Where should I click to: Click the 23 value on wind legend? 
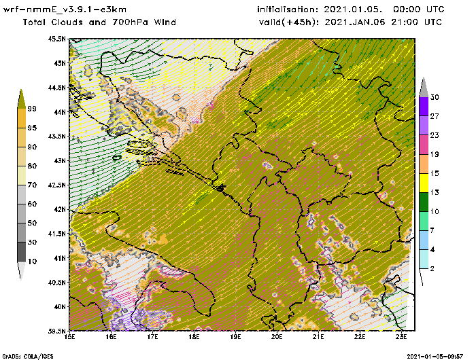435,135
